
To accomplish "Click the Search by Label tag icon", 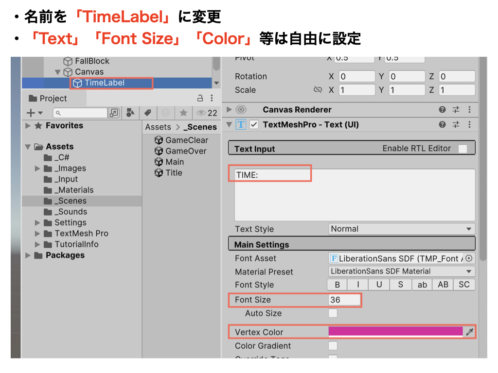I will [148, 113].
